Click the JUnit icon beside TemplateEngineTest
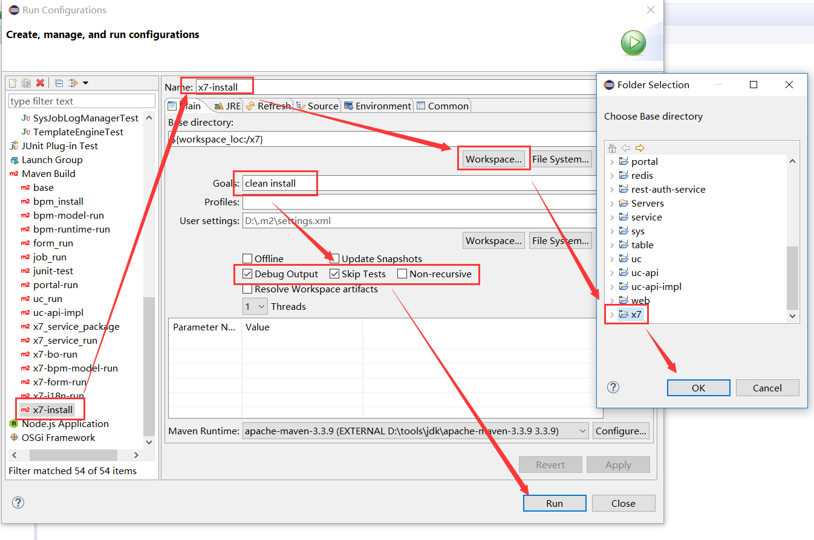814x540 pixels. click(x=25, y=132)
